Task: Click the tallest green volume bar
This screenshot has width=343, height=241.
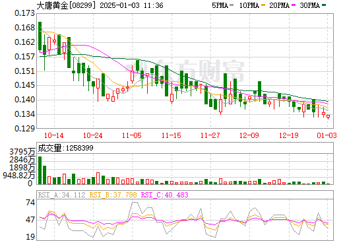Action: (40, 170)
